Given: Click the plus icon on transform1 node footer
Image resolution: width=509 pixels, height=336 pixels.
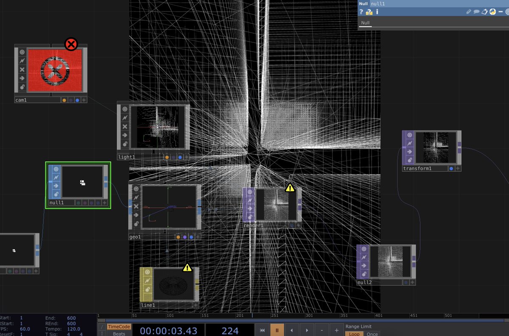Looking at the screenshot, I should [x=458, y=168].
